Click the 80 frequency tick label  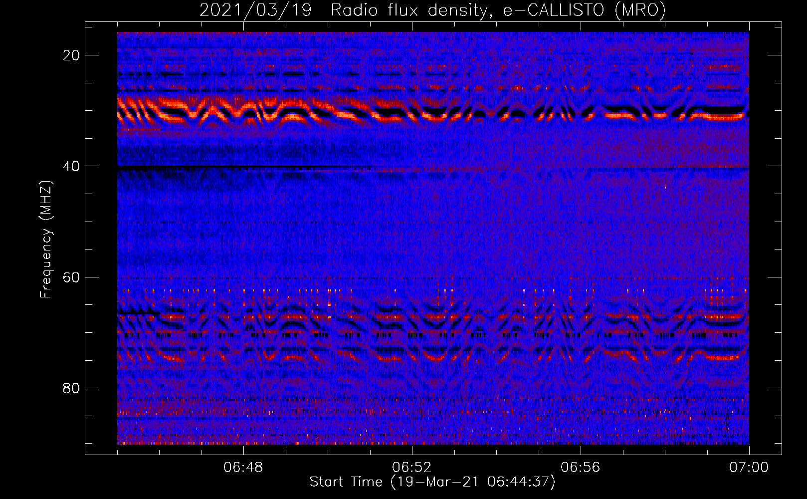coord(71,388)
